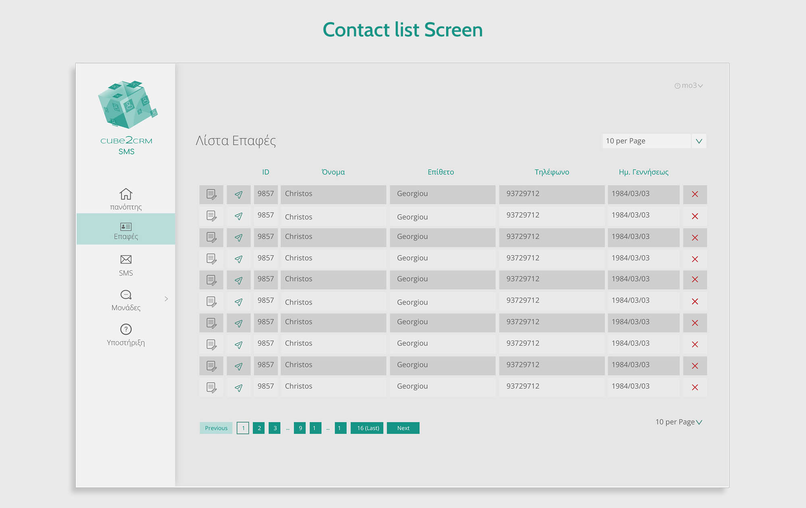This screenshot has height=508, width=806.
Task: Open the Υποστήριξη help icon
Action: pos(126,329)
